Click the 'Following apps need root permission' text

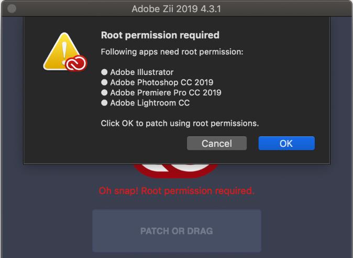tap(172, 52)
